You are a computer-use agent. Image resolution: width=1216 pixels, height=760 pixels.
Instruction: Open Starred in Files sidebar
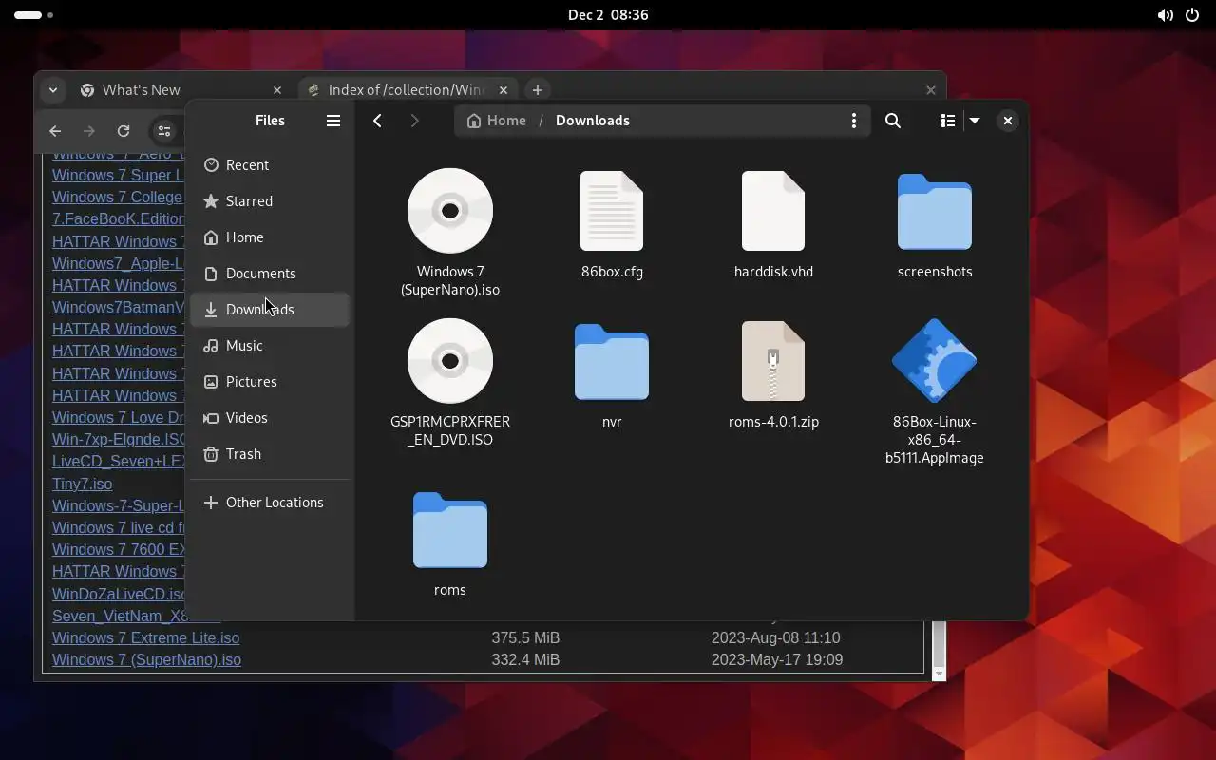tap(270, 201)
